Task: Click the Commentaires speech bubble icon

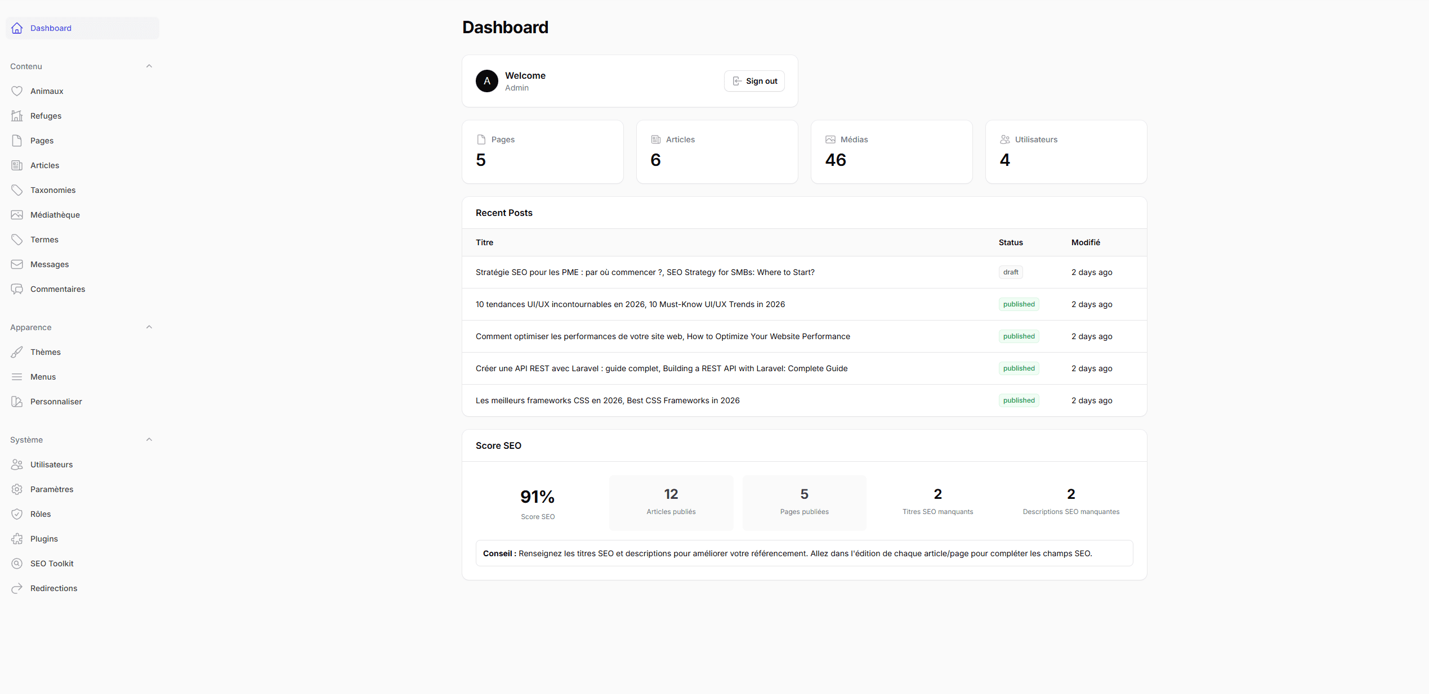Action: [x=17, y=289]
